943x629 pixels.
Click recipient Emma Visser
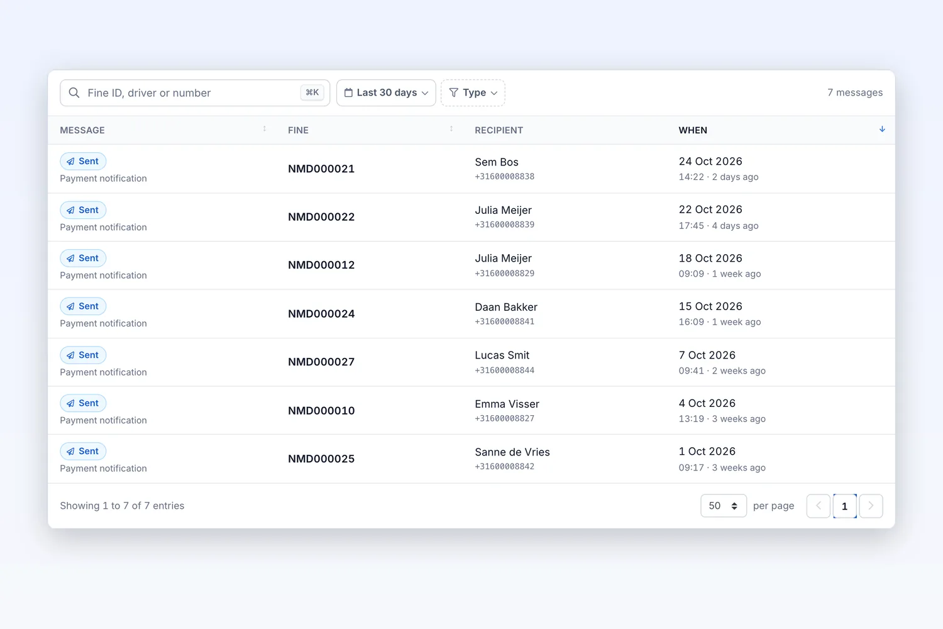(507, 404)
